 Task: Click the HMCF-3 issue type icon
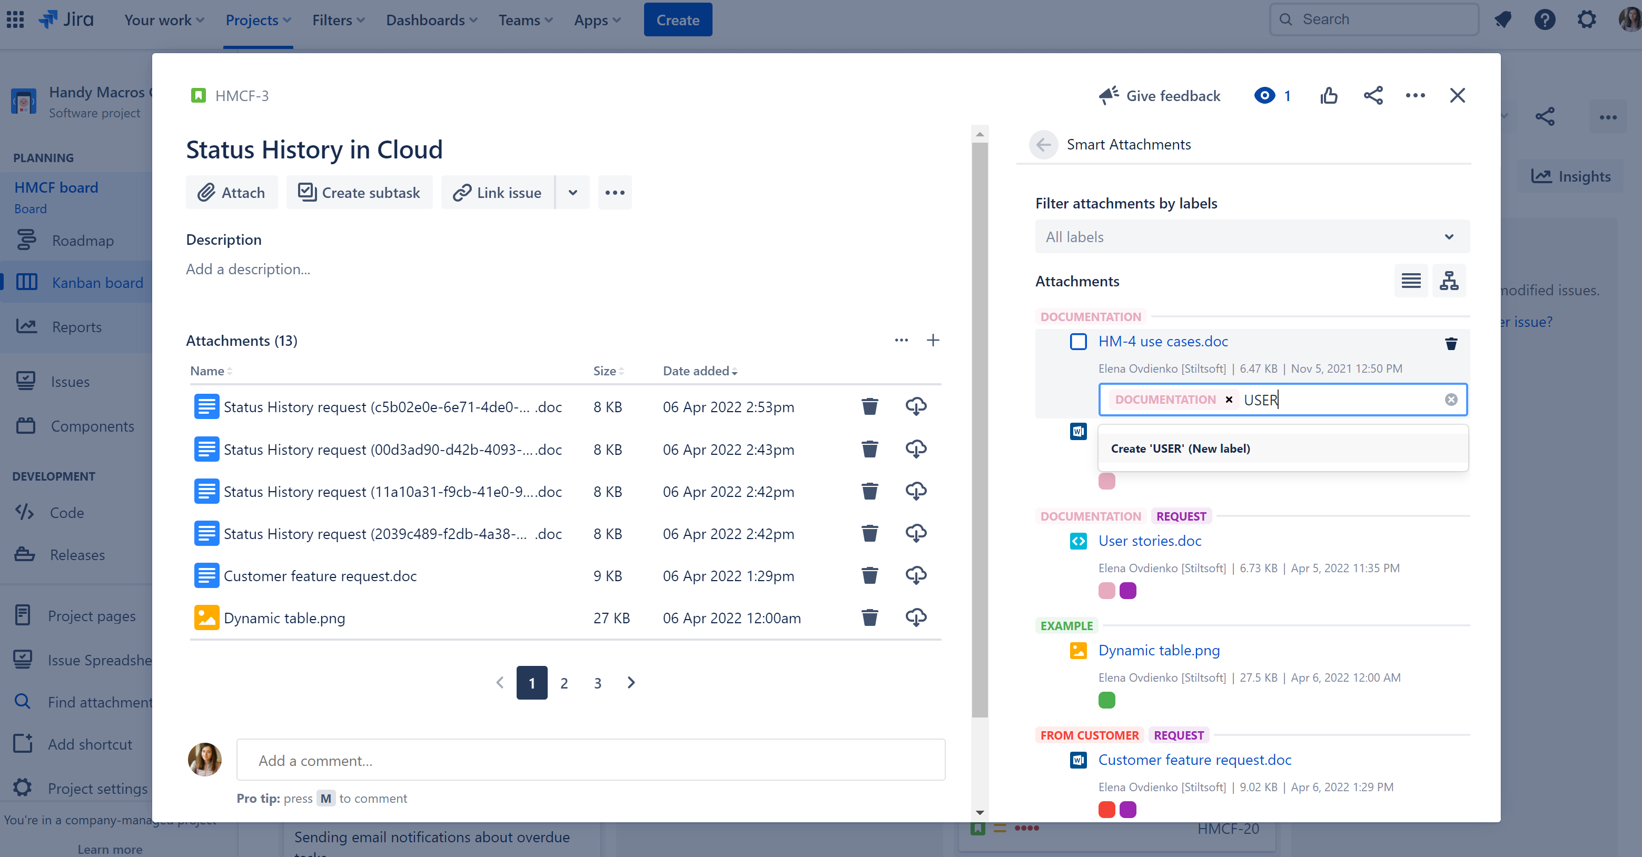click(x=198, y=96)
